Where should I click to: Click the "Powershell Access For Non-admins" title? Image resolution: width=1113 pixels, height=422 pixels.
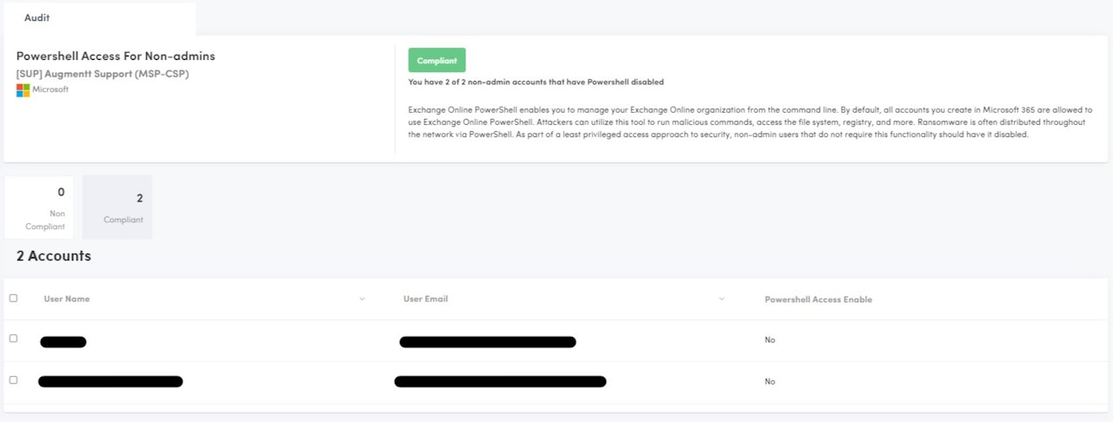pos(116,56)
